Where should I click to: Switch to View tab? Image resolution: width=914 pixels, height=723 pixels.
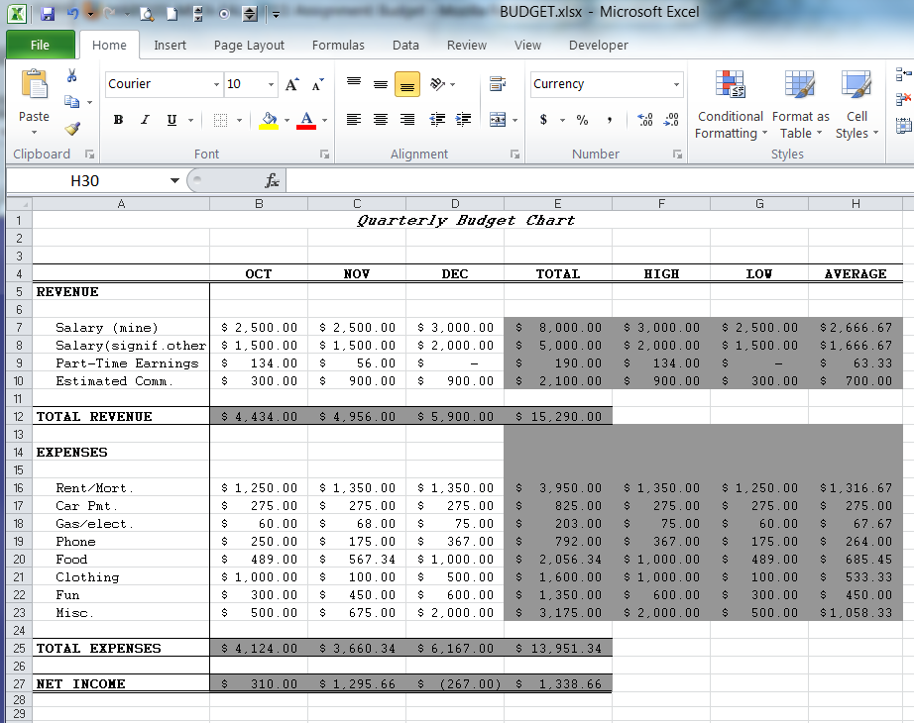click(527, 45)
